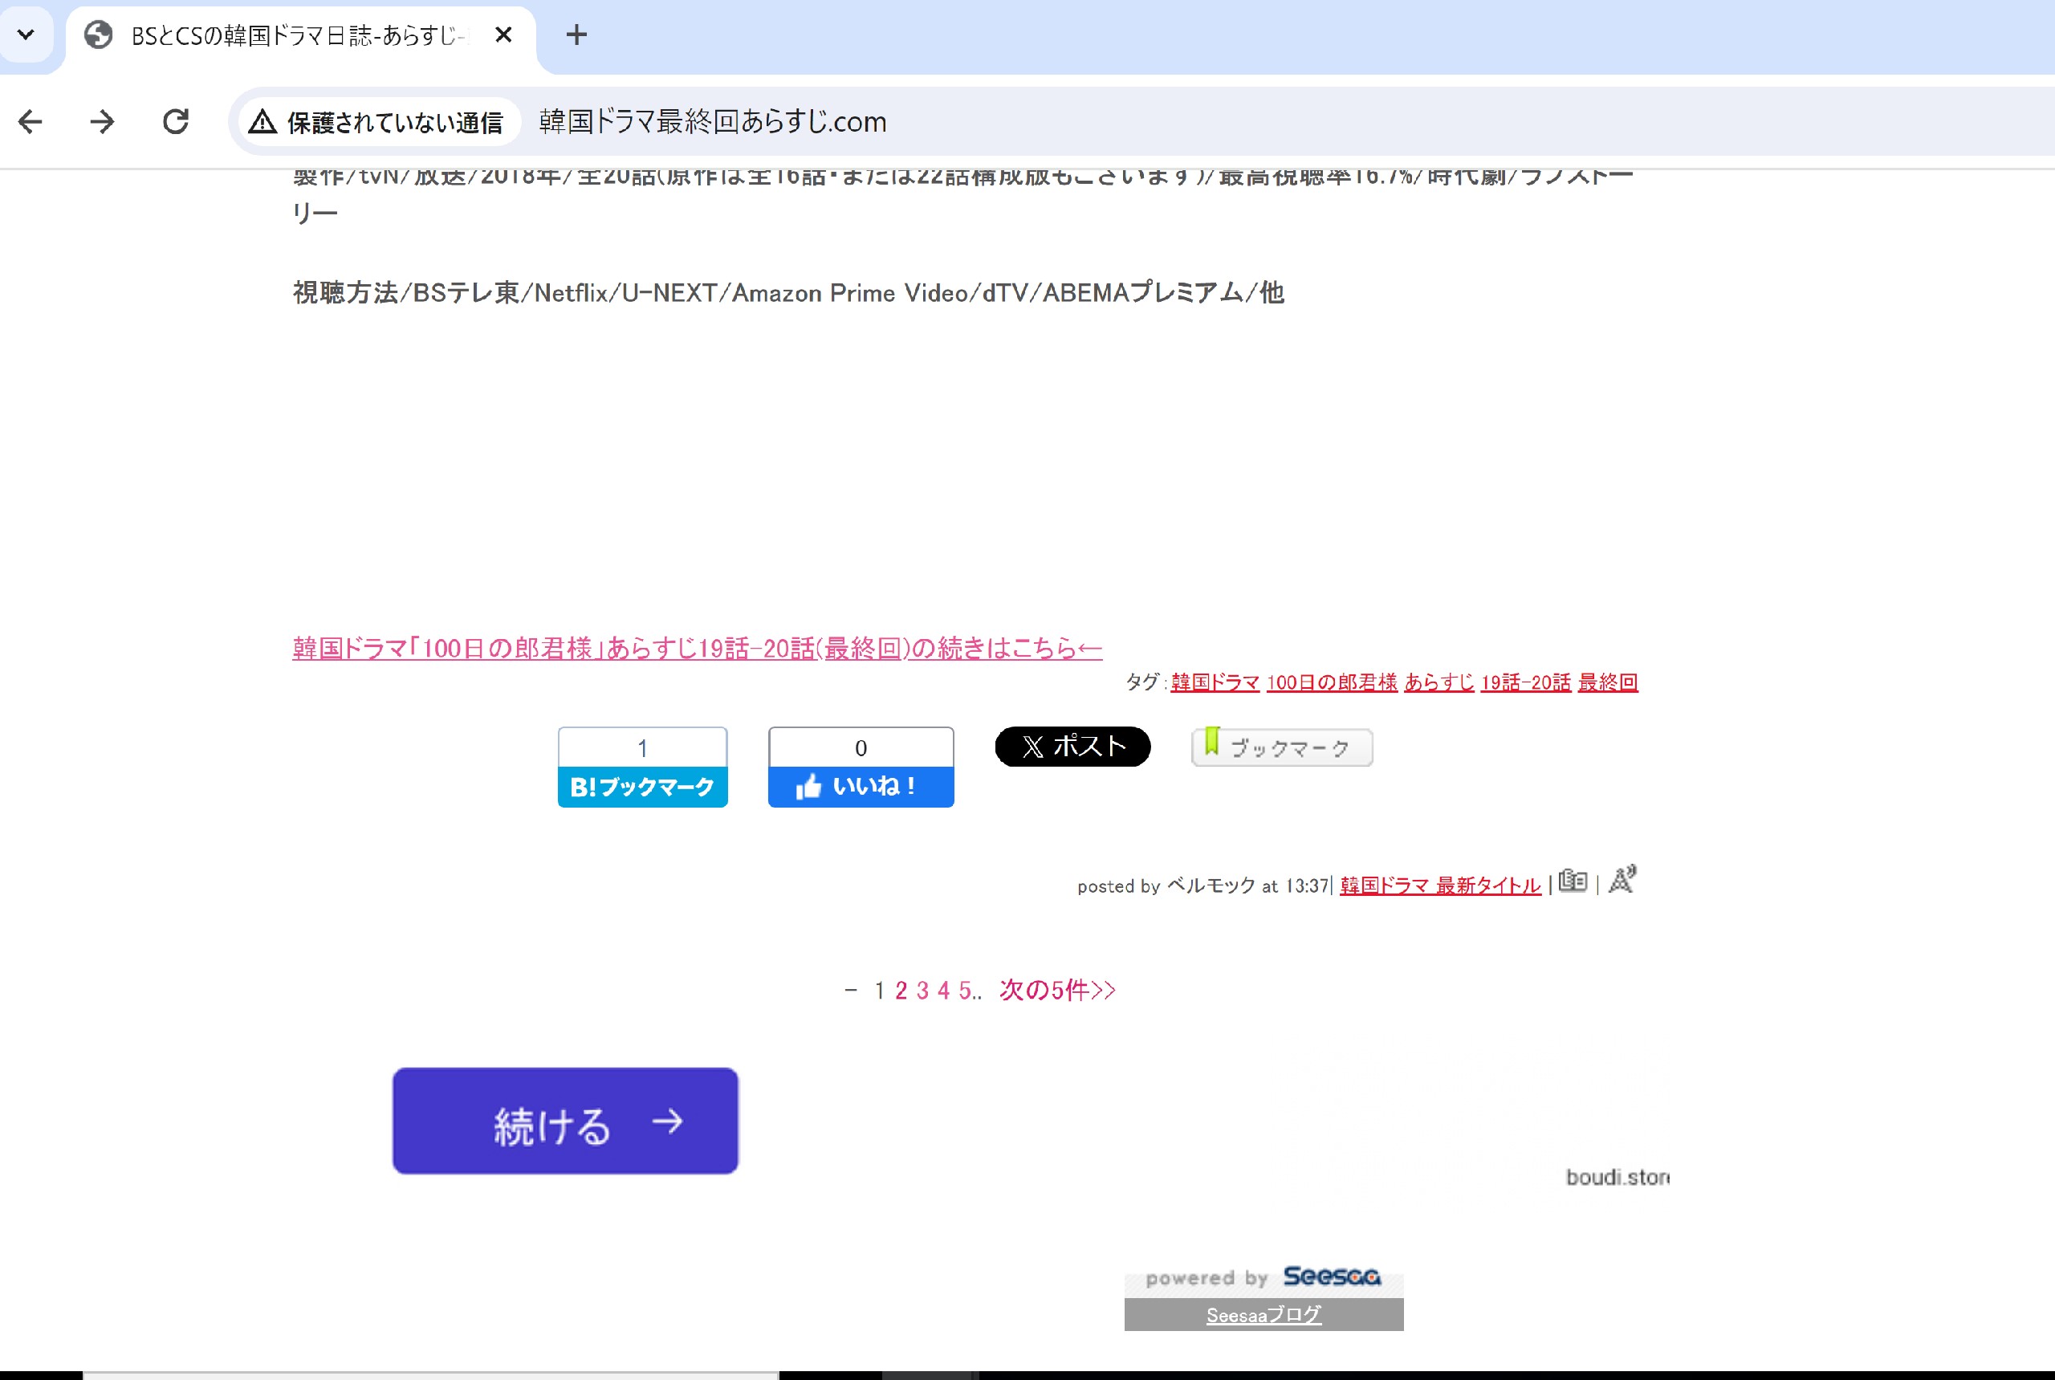Click the browser forward arrow
Image resolution: width=2055 pixels, height=1380 pixels.
click(102, 121)
